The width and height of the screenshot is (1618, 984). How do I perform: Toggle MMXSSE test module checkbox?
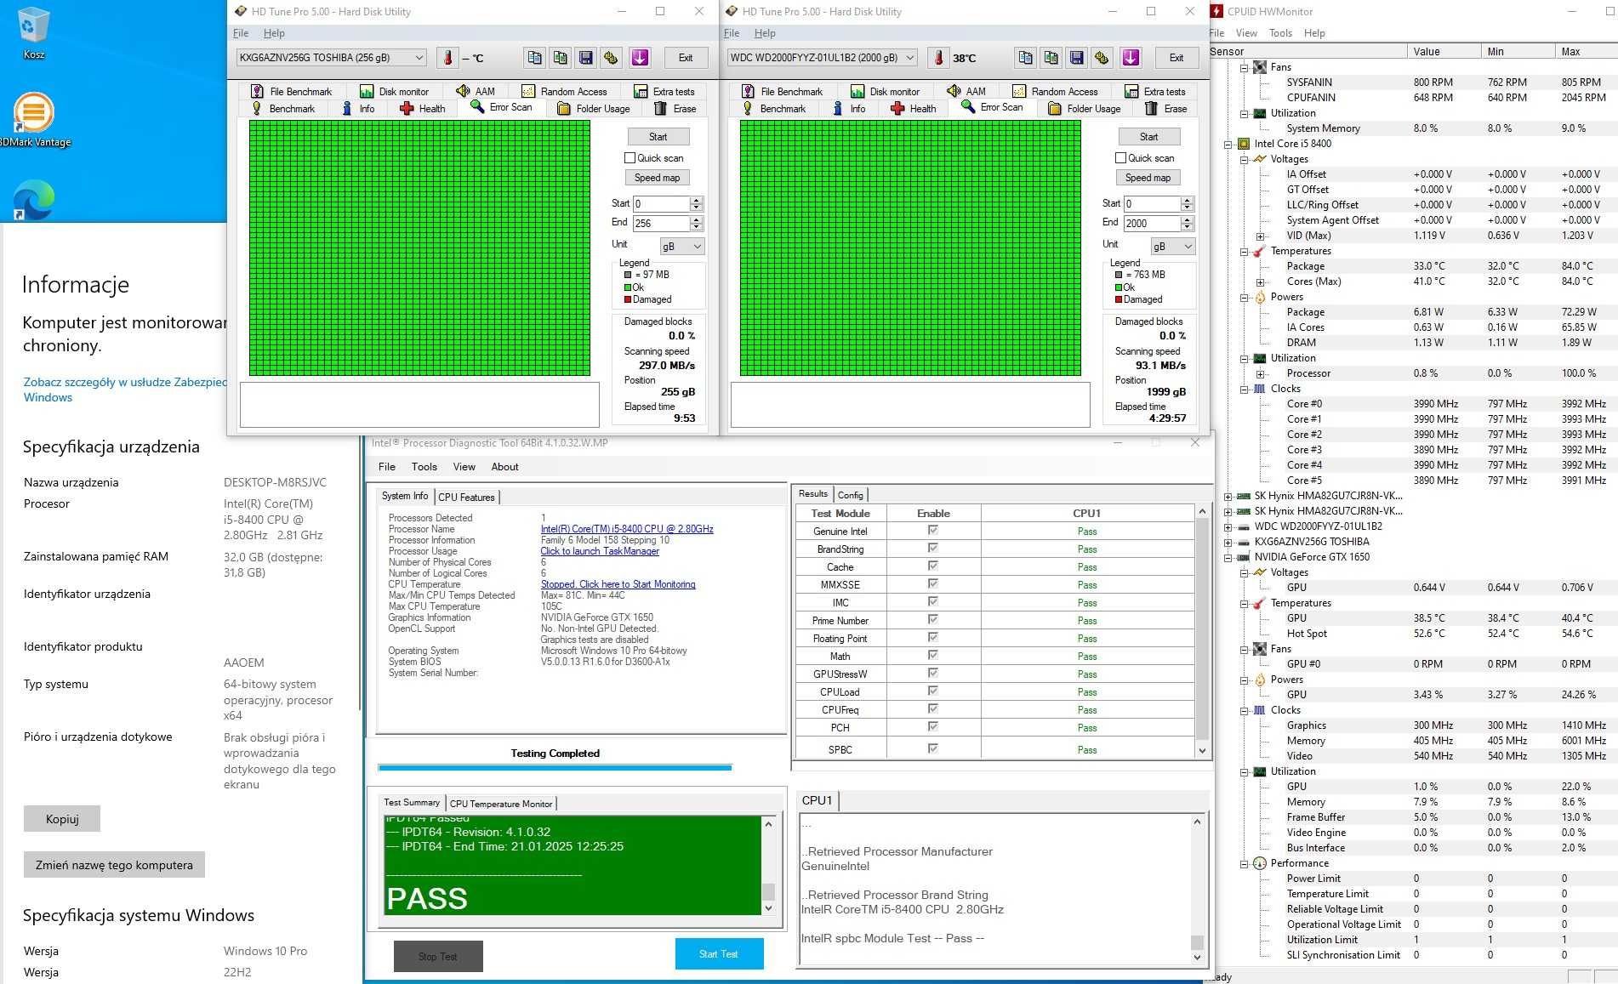[x=933, y=583]
